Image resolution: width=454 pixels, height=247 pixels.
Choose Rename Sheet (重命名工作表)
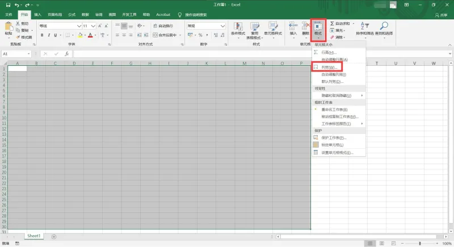click(x=338, y=110)
